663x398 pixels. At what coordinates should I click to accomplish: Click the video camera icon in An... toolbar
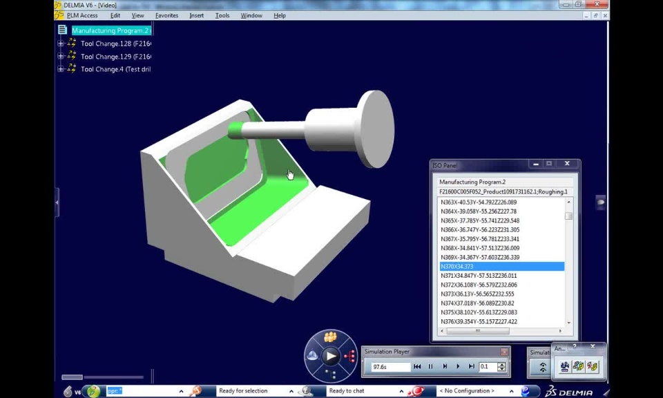tap(564, 366)
